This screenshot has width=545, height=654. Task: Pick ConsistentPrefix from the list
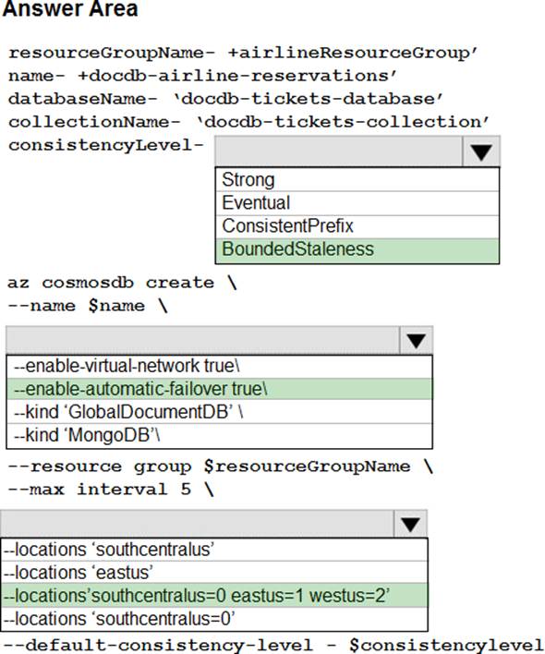(357, 226)
